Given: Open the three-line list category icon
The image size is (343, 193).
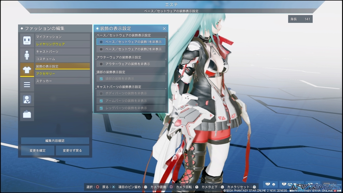Looking at the screenshot, I should click(27, 85).
